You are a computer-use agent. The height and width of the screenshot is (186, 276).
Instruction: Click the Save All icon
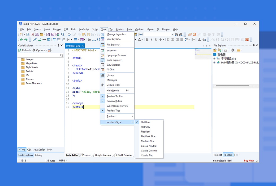(53, 34)
